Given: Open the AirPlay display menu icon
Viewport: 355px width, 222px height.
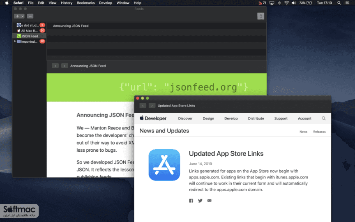Looking at the screenshot, I should coord(272,3).
